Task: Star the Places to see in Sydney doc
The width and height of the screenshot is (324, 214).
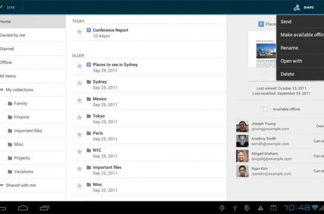Action: [x=79, y=66]
